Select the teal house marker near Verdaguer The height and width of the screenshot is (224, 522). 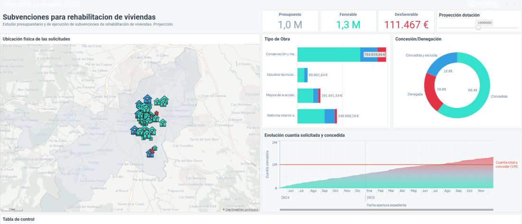(163, 123)
